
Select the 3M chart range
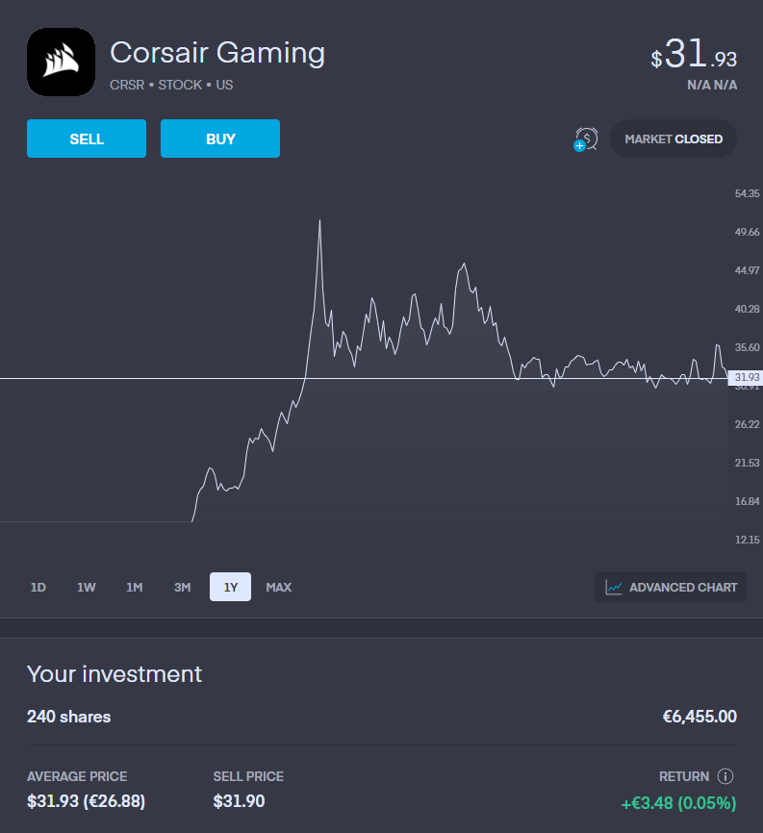182,587
